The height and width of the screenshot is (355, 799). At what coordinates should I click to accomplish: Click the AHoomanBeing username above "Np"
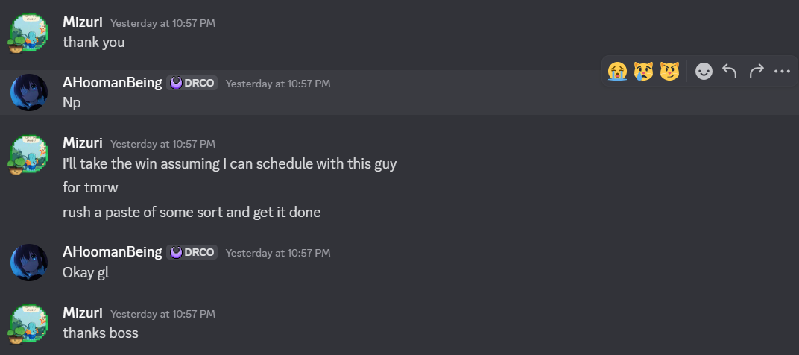[113, 83]
